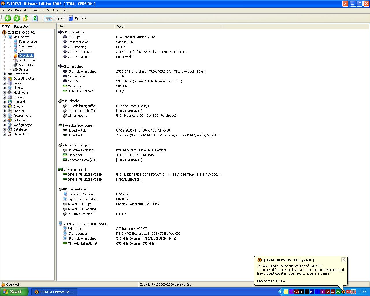Click the Kjøp nå toolbar button
The height and width of the screenshot is (296, 370).
pos(77,18)
